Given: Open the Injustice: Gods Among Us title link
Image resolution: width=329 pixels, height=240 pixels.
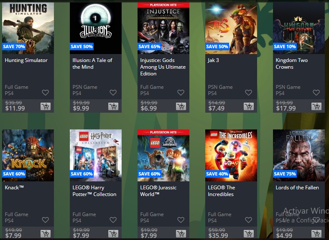Looking at the screenshot, I should 163,67.
